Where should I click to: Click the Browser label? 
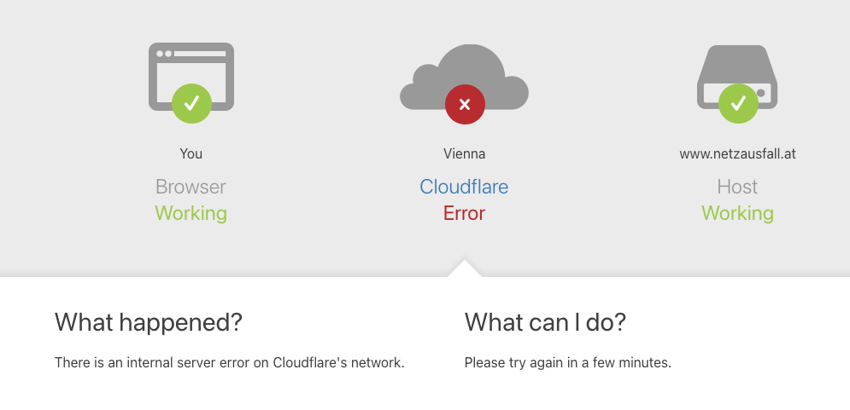pyautogui.click(x=191, y=187)
